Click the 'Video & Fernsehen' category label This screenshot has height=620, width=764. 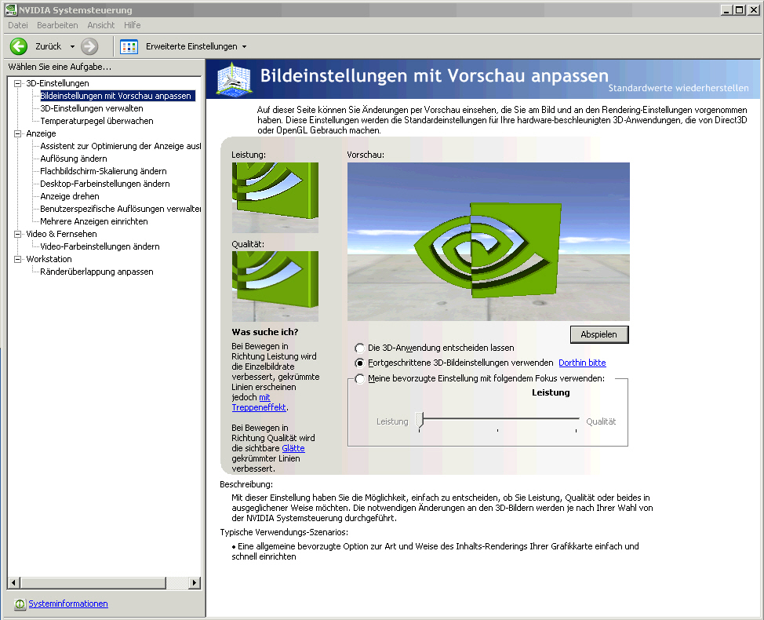pyautogui.click(x=61, y=234)
